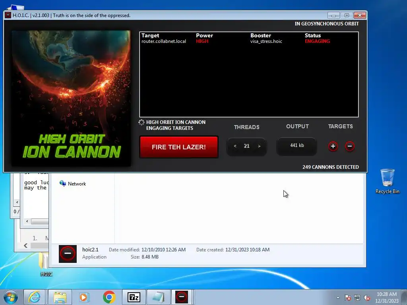Click the threads value 21

coord(246,146)
